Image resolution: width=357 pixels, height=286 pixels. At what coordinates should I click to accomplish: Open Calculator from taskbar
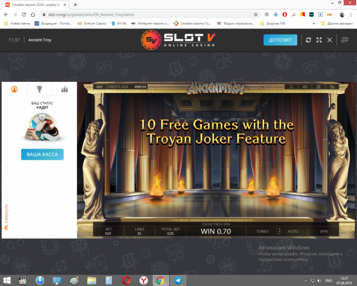point(109,280)
